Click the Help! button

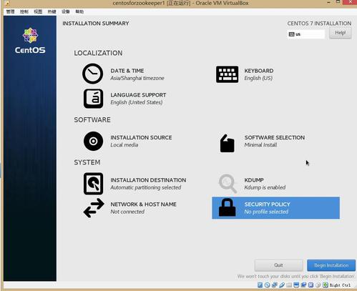[341, 33]
